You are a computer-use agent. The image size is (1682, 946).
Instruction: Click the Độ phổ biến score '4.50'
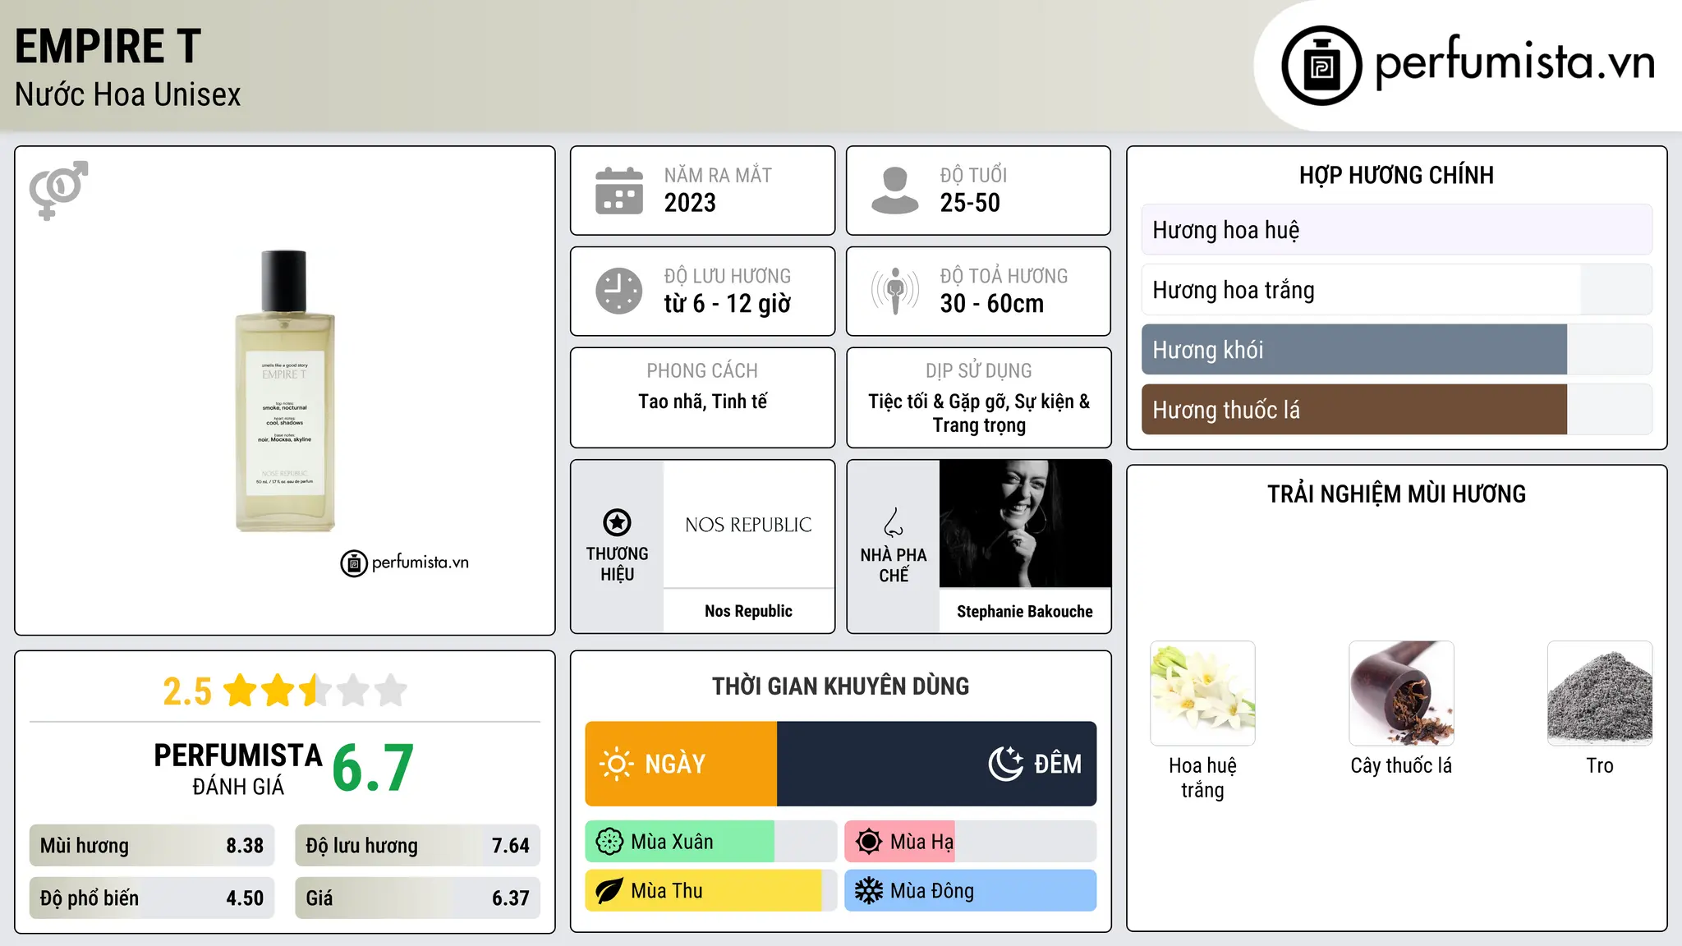[245, 898]
